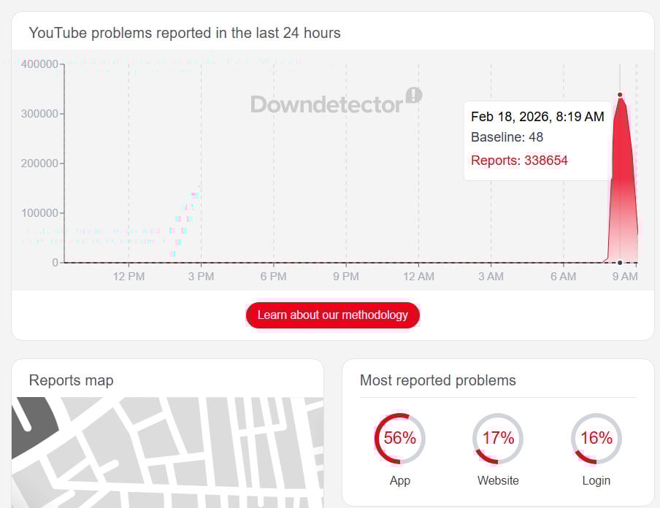
Task: Click the Baseline: 48 tooltip line
Action: pyautogui.click(x=507, y=137)
